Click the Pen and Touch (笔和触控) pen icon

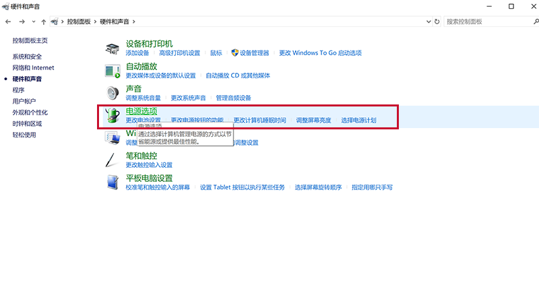[112, 160]
